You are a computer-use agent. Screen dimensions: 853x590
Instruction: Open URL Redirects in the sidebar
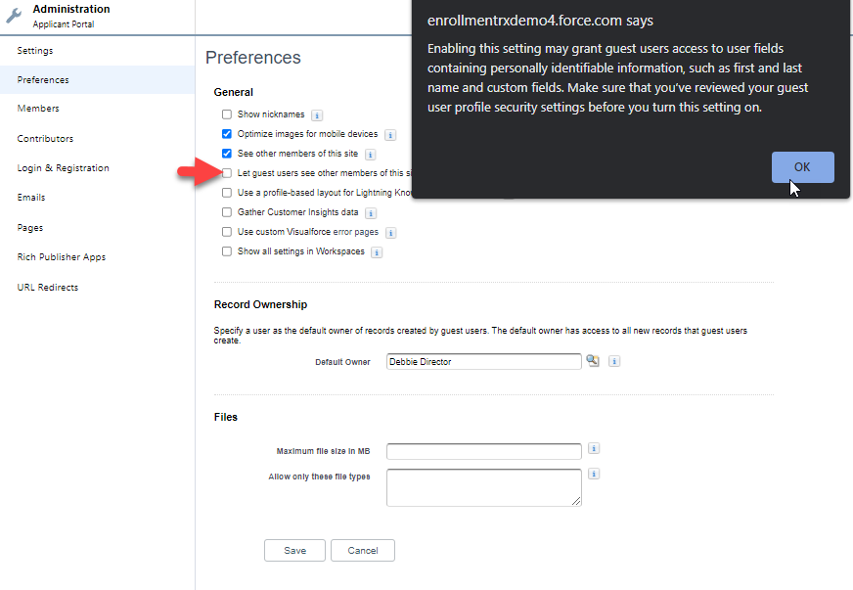pos(47,288)
